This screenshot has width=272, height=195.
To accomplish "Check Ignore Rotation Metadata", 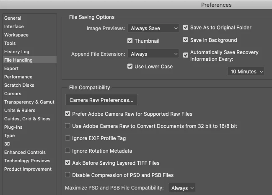I will coord(68,151).
